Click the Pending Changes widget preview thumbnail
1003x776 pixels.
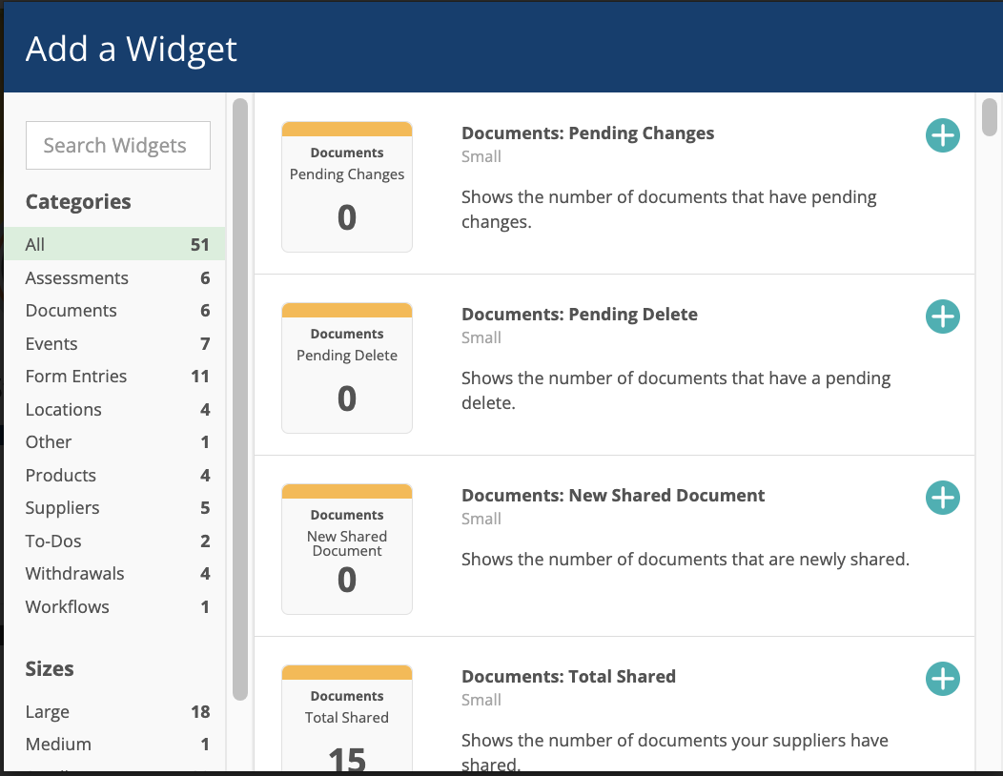tap(347, 187)
